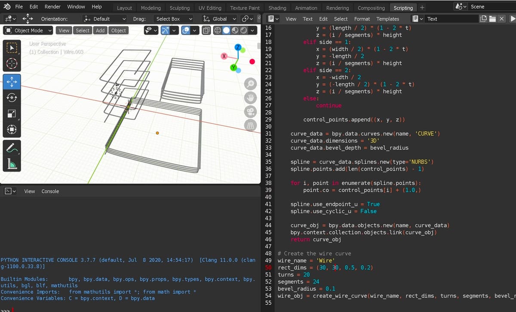
Task: Open the Format menu in text editor
Action: pyautogui.click(x=362, y=19)
